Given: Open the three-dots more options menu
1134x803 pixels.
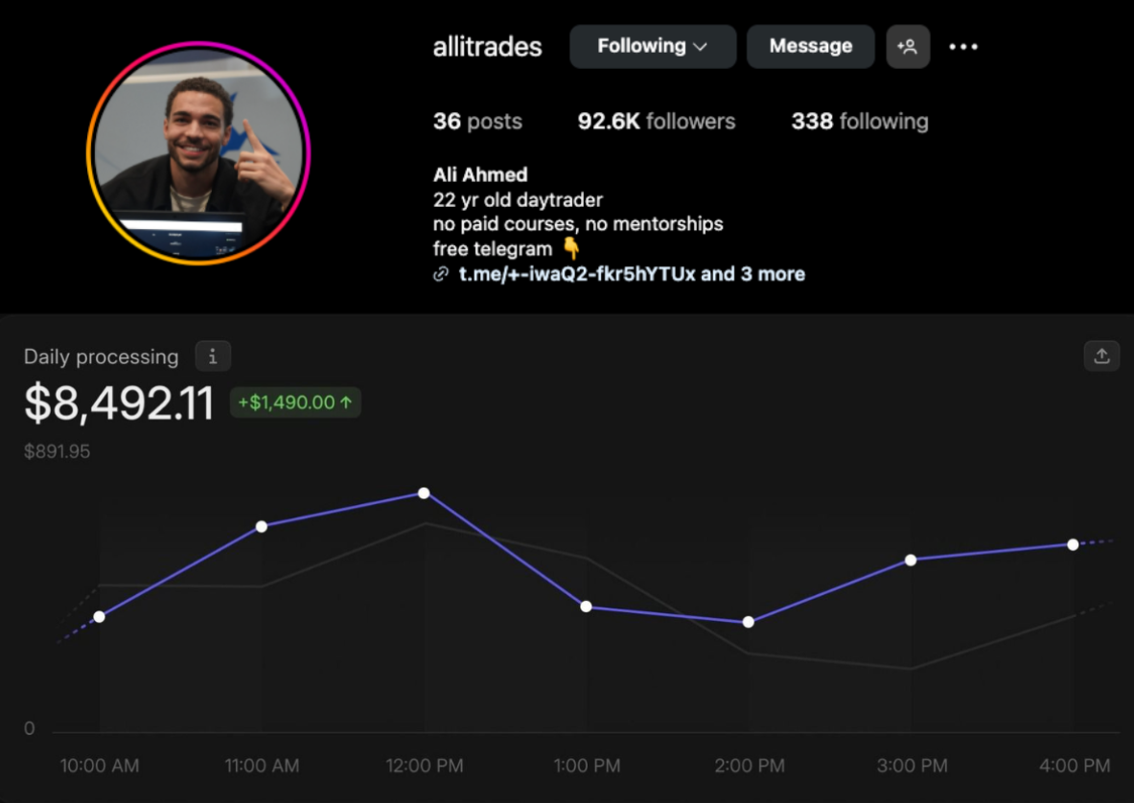Looking at the screenshot, I should (x=963, y=46).
